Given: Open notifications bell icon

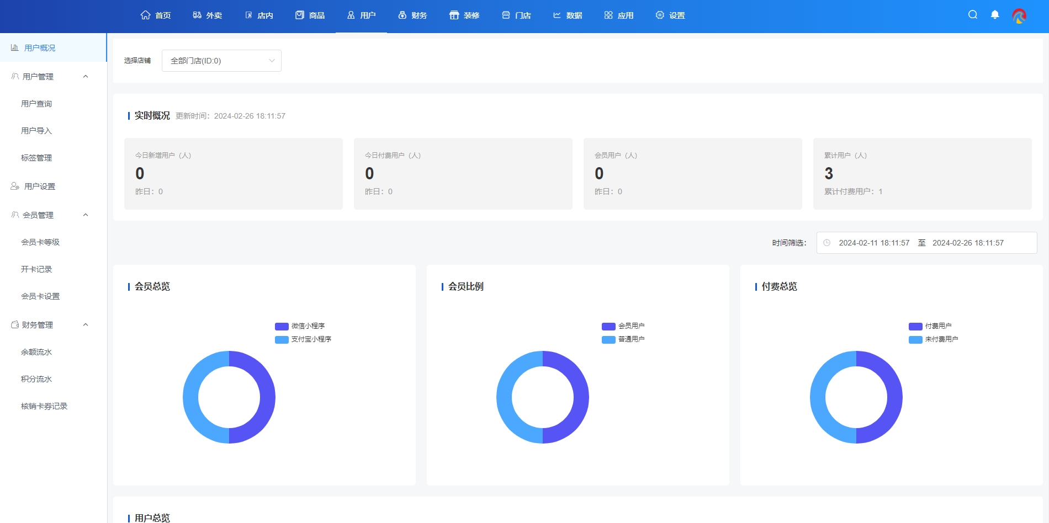Looking at the screenshot, I should (995, 15).
